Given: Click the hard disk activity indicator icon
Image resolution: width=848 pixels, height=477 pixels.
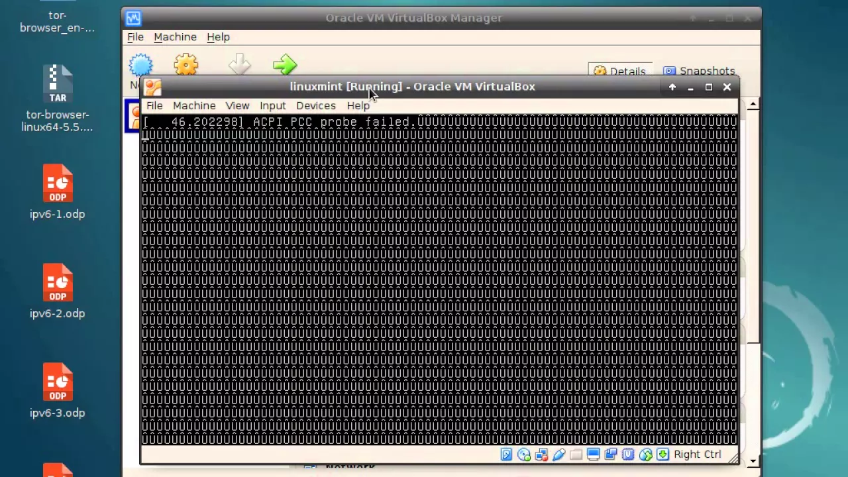Looking at the screenshot, I should tap(506, 454).
